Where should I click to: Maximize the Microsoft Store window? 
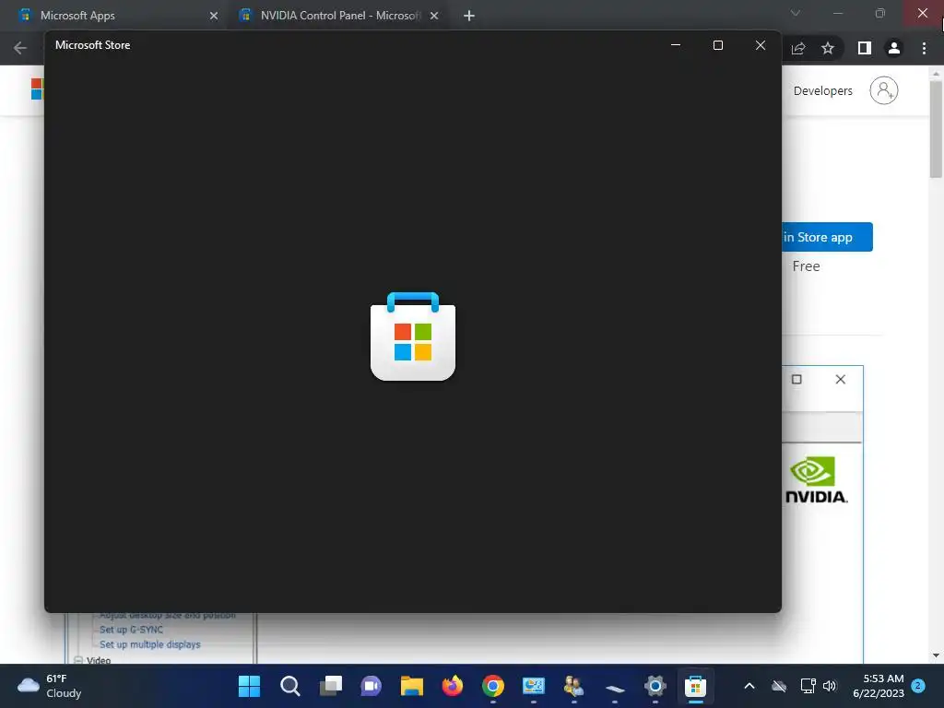click(717, 45)
